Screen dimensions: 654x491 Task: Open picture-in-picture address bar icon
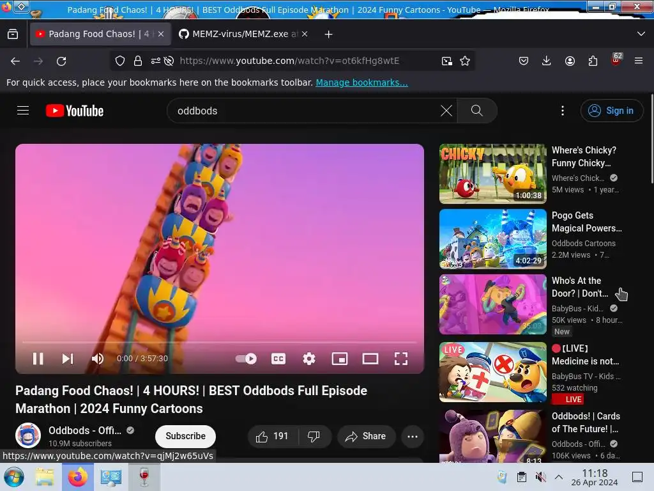pyautogui.click(x=446, y=61)
